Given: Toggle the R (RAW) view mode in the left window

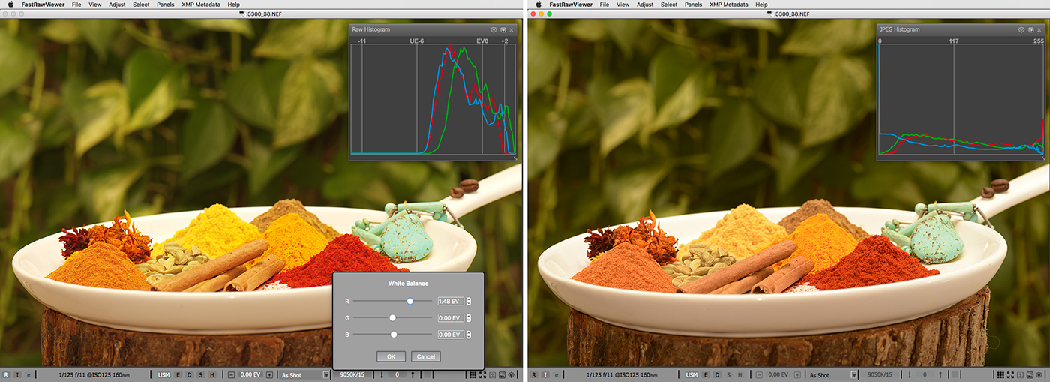Looking at the screenshot, I should [7, 374].
